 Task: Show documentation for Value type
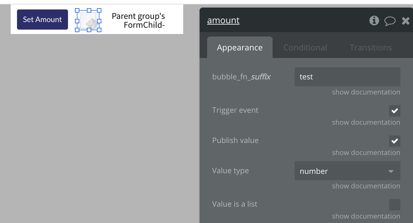tap(366, 186)
